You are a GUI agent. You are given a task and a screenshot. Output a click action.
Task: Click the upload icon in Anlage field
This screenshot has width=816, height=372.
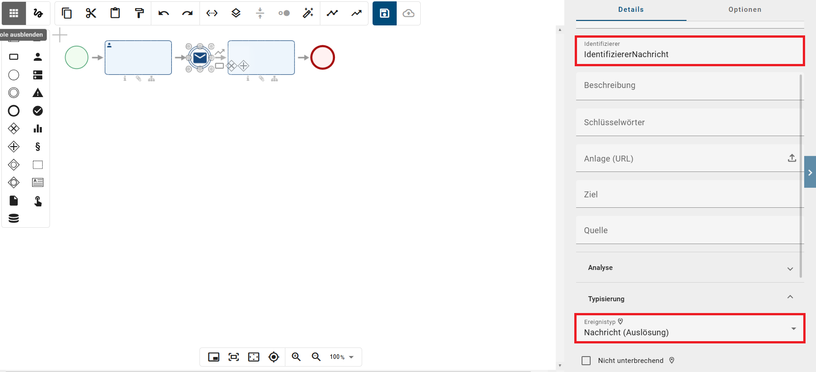click(792, 158)
